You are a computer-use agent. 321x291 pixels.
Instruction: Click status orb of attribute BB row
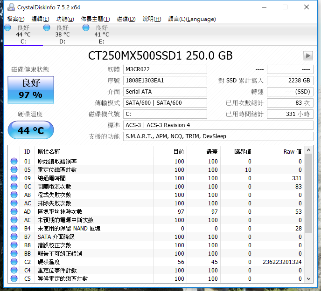point(14,253)
